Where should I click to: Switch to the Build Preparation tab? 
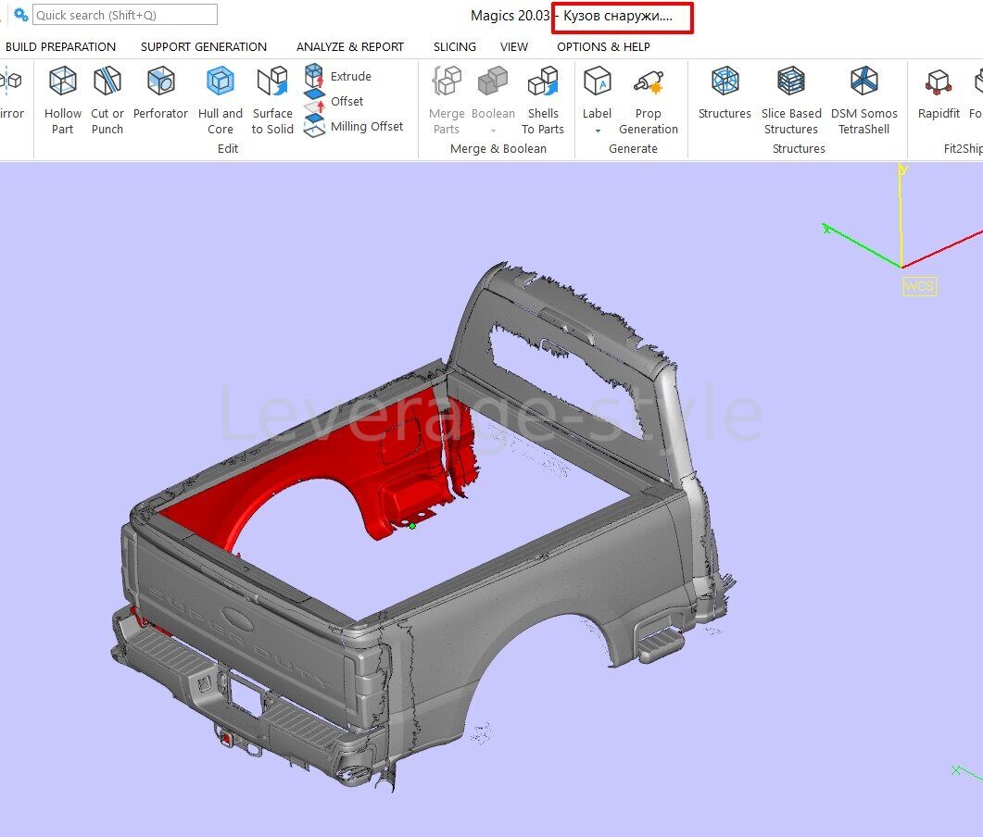61,46
